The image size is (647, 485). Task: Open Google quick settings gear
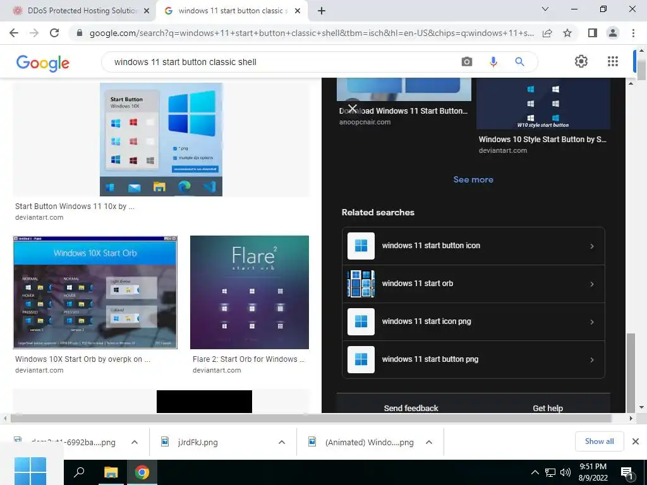581,61
